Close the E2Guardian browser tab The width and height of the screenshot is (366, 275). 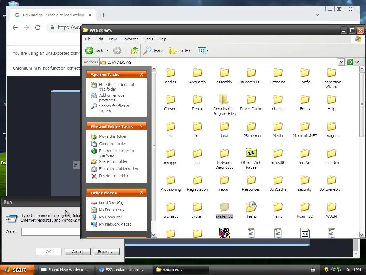[x=90, y=15]
